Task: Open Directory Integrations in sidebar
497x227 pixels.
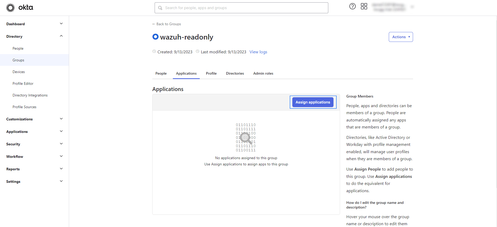Action: 30,95
